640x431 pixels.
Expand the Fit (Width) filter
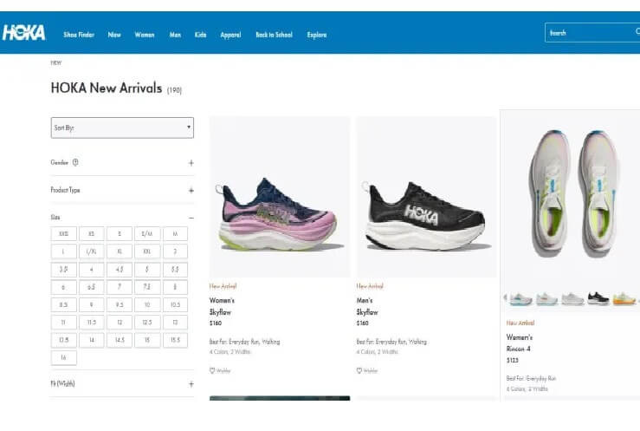(x=191, y=384)
